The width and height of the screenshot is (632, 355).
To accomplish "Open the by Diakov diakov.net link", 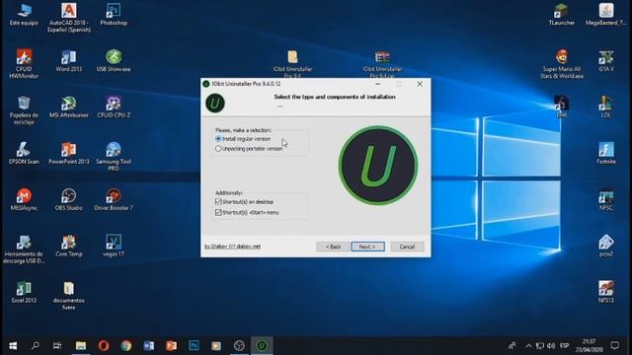I will pyautogui.click(x=233, y=247).
